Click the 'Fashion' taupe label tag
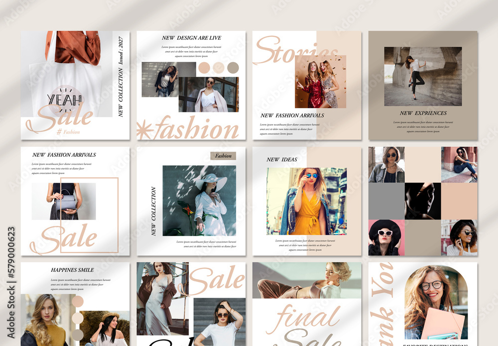The height and width of the screenshot is (346, 498). coord(223,156)
